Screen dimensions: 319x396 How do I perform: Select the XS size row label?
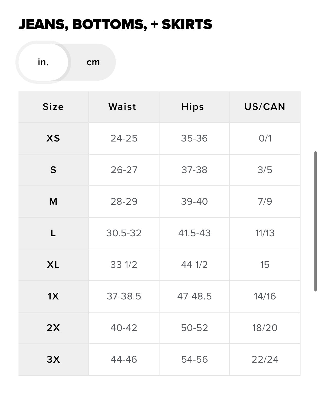53,138
